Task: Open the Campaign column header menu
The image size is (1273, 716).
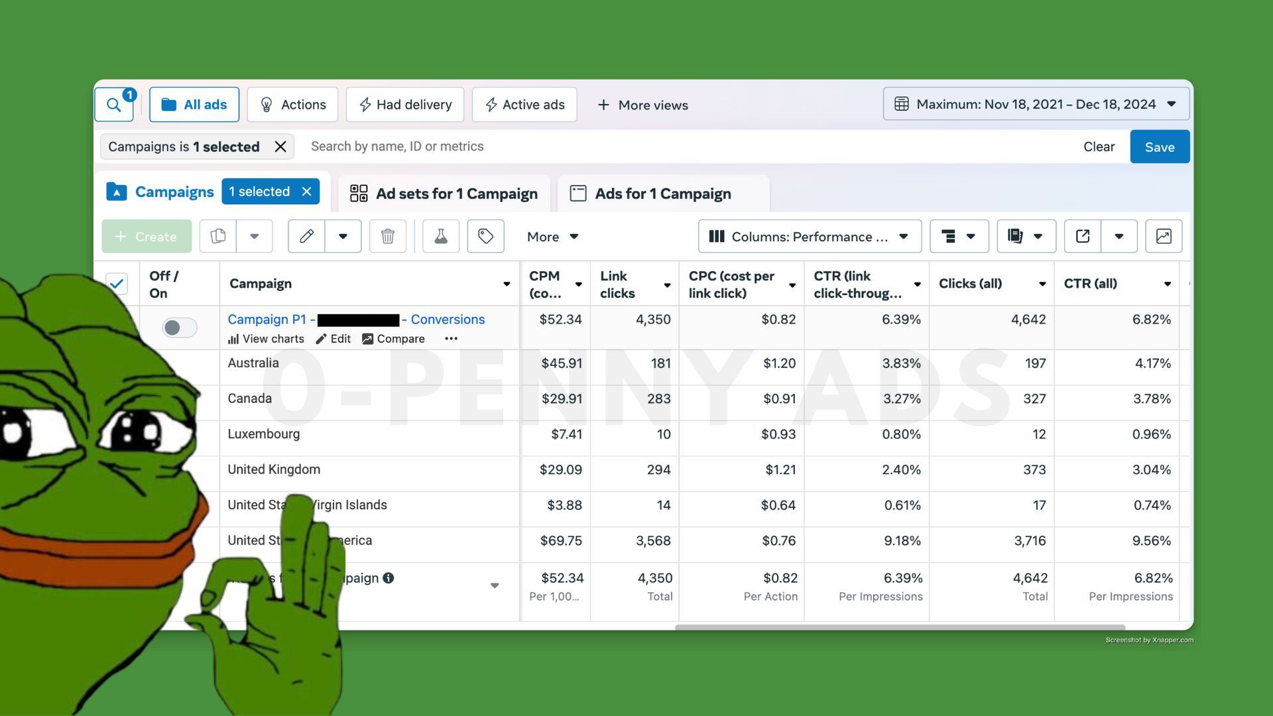Action: 507,284
